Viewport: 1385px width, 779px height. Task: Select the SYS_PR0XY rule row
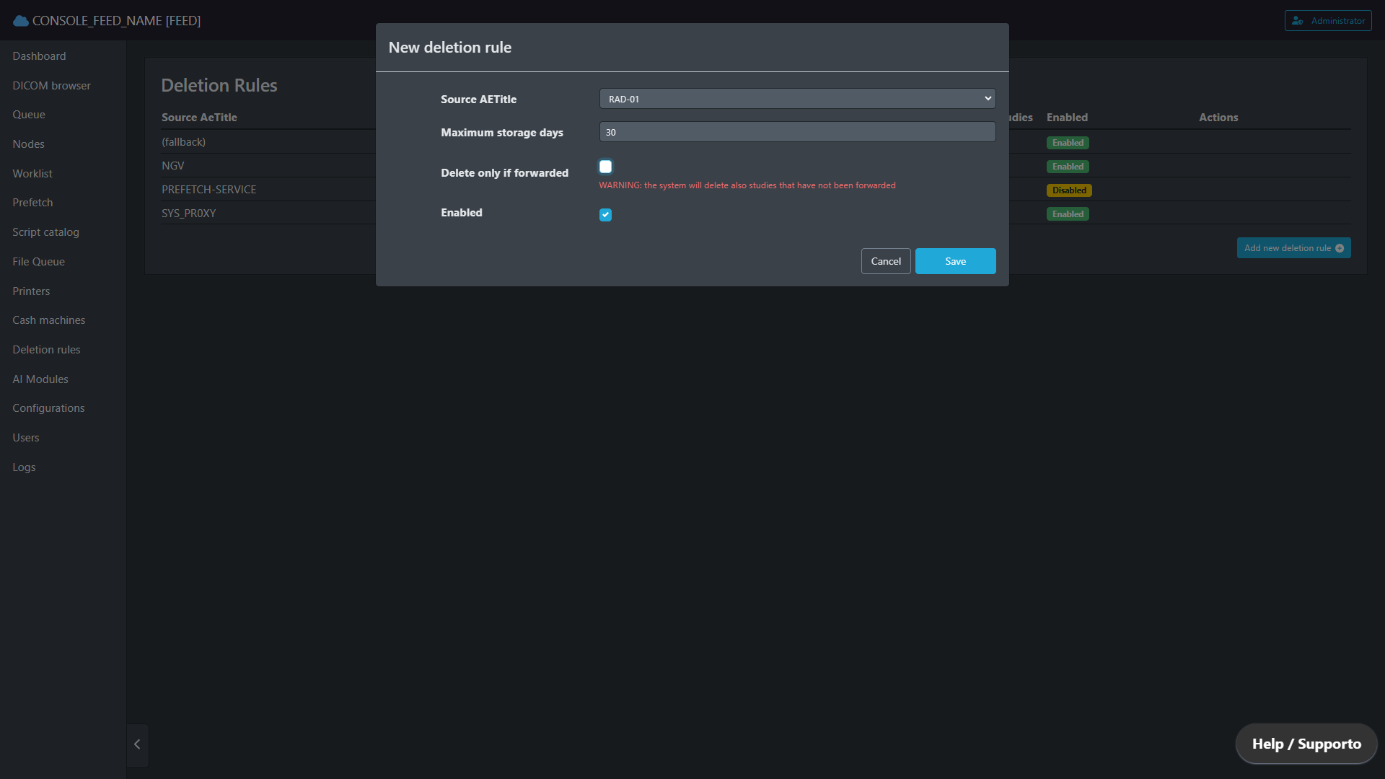189,214
